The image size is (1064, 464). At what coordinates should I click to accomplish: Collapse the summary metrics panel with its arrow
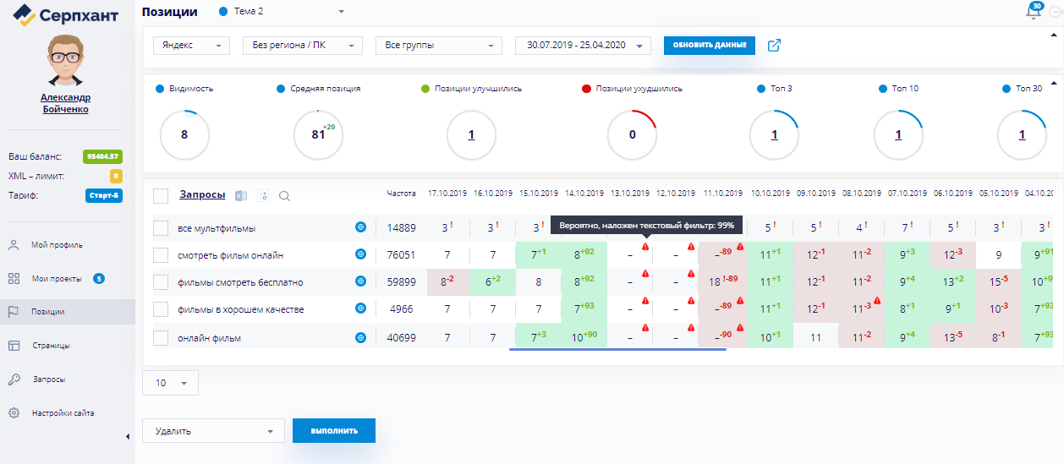1054,83
